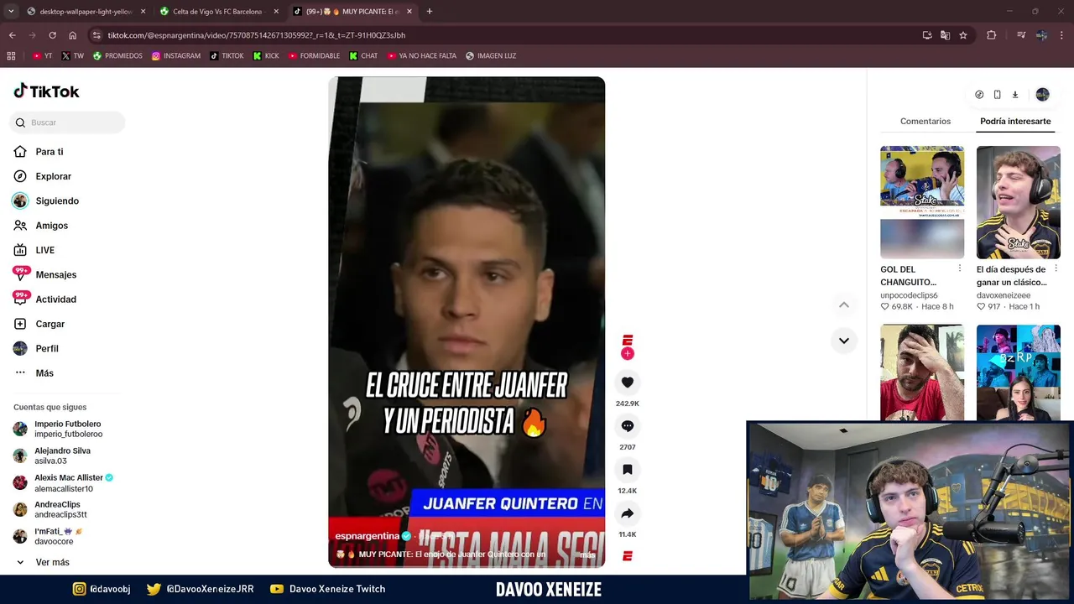The width and height of the screenshot is (1074, 604).
Task: Like the video with the heart icon
Action: 627,383
